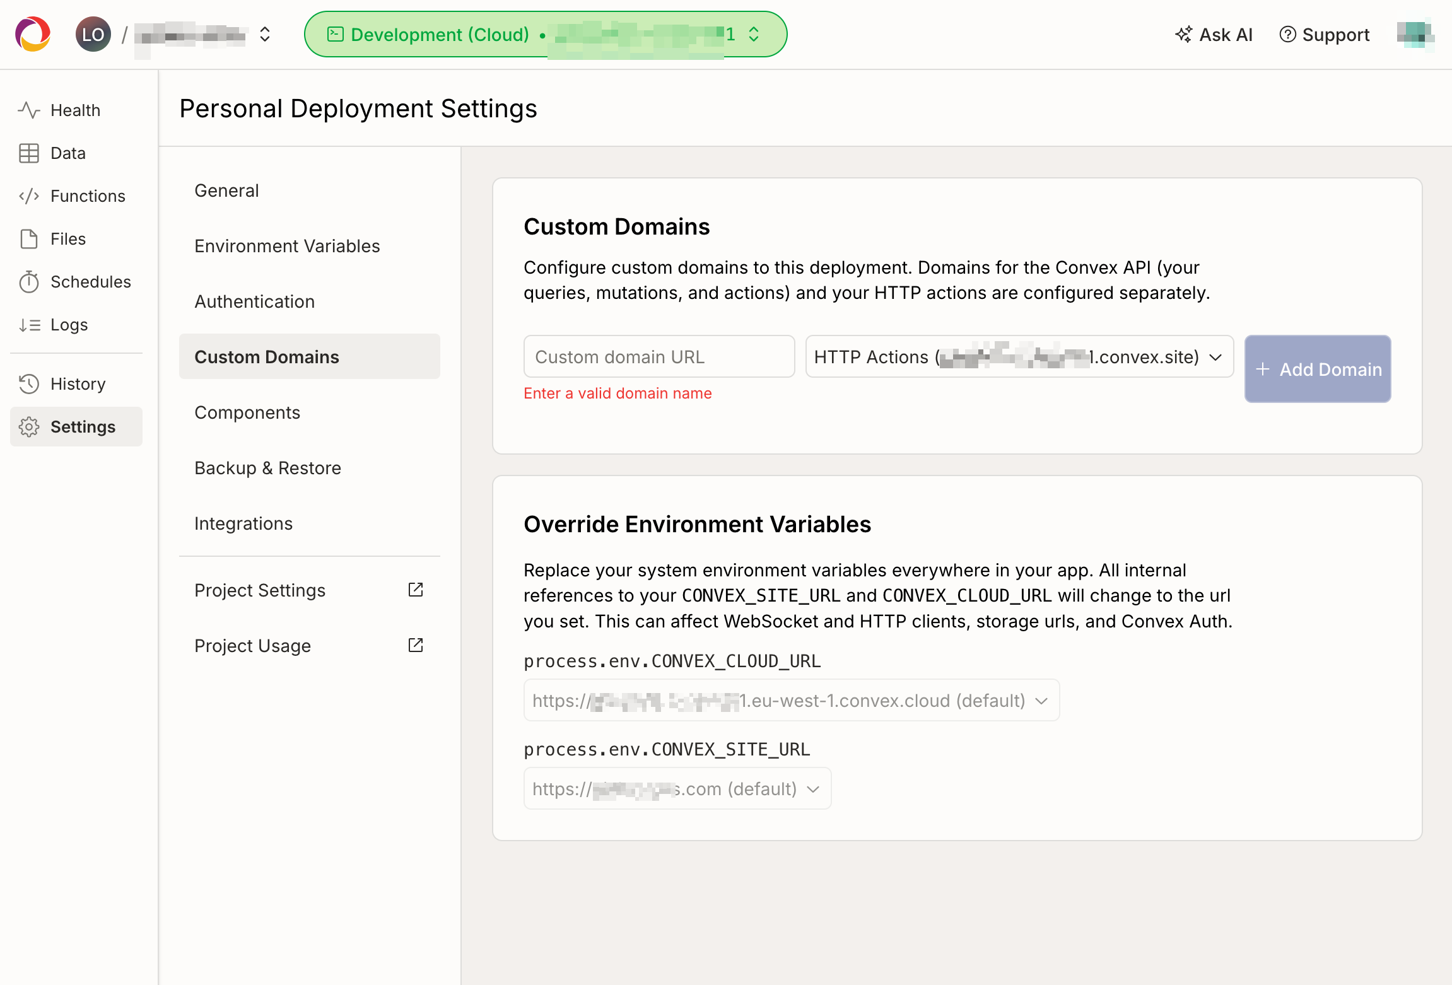
Task: Select the Backup & Restore tab
Action: point(267,468)
